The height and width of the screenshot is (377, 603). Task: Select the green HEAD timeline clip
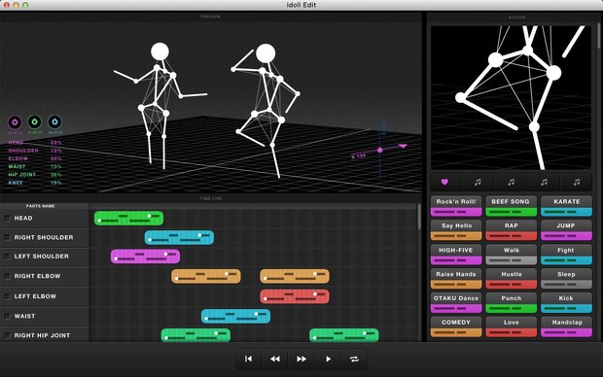click(128, 219)
